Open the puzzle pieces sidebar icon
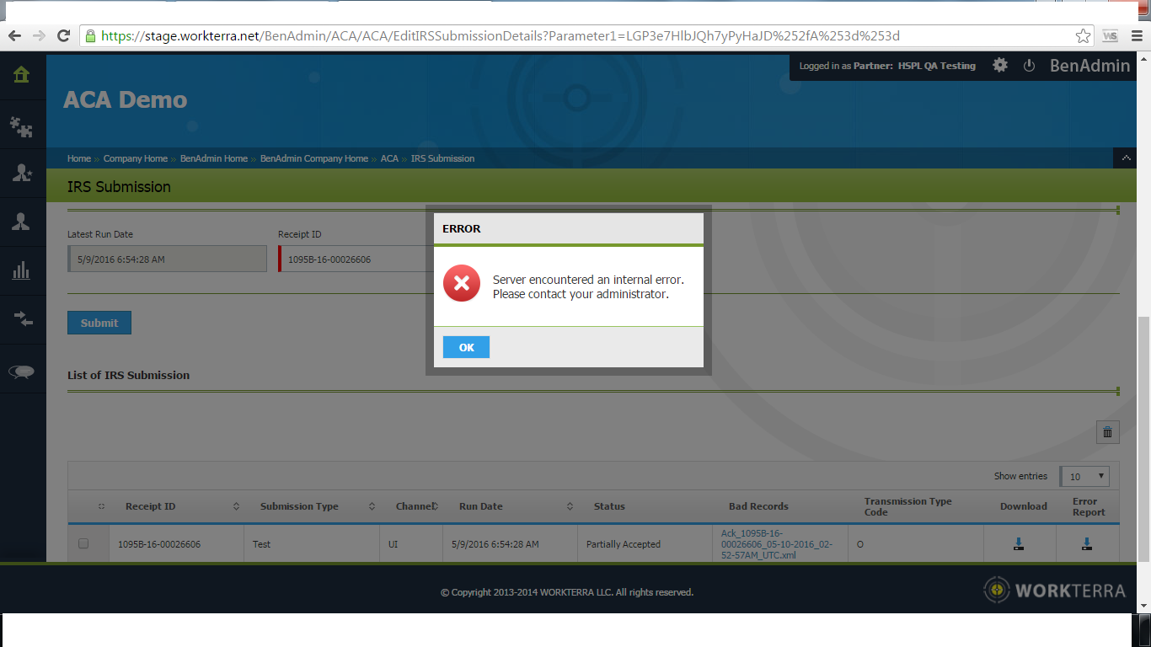 pyautogui.click(x=22, y=126)
